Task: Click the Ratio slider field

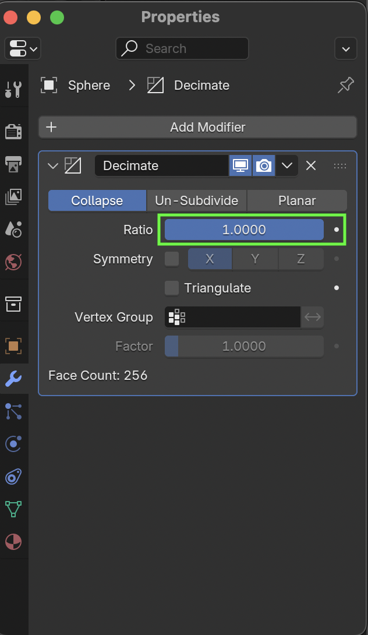Action: pos(244,230)
